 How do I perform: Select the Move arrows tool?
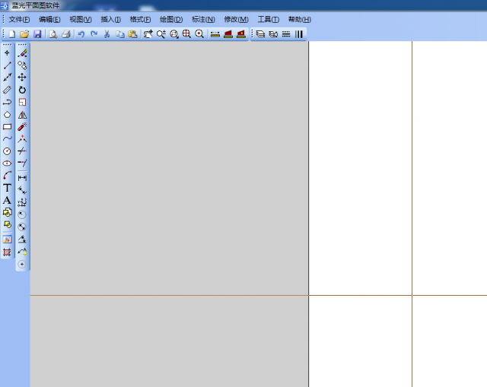click(x=22, y=78)
